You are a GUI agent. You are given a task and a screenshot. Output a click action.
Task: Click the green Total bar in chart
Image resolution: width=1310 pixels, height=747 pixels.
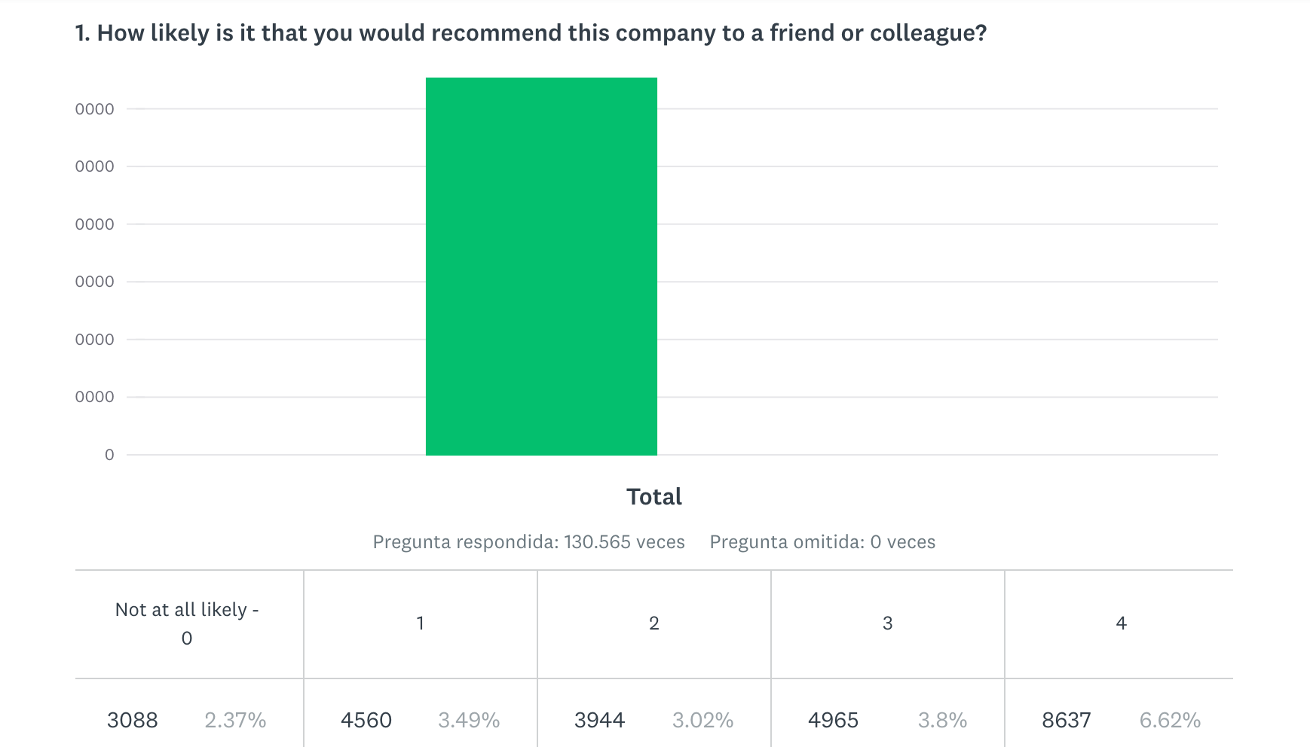point(541,267)
